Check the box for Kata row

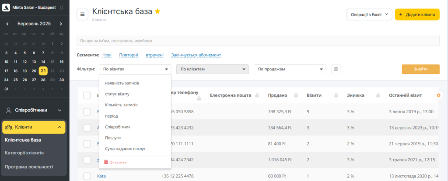pyautogui.click(x=87, y=176)
